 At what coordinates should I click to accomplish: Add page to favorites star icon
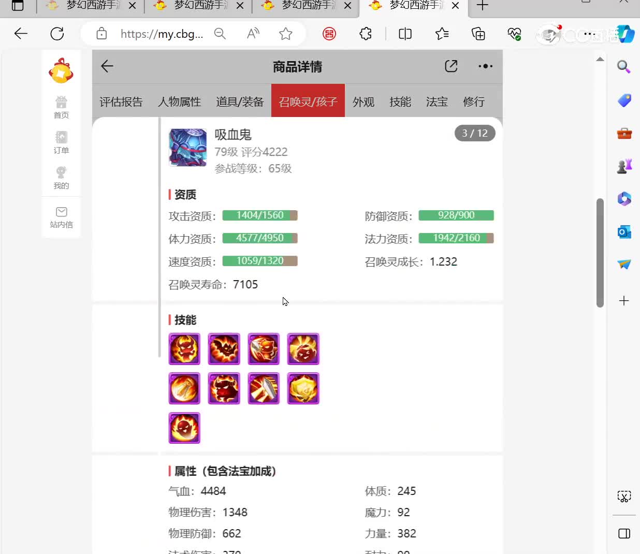[x=286, y=34]
